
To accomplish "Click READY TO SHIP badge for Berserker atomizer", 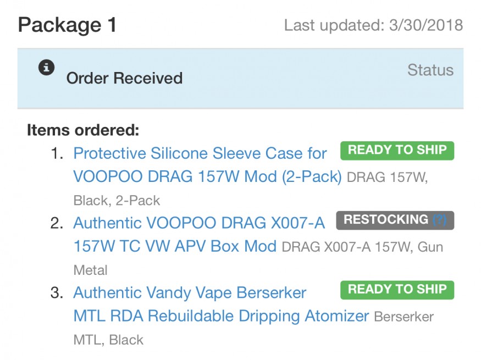I will pos(397,289).
